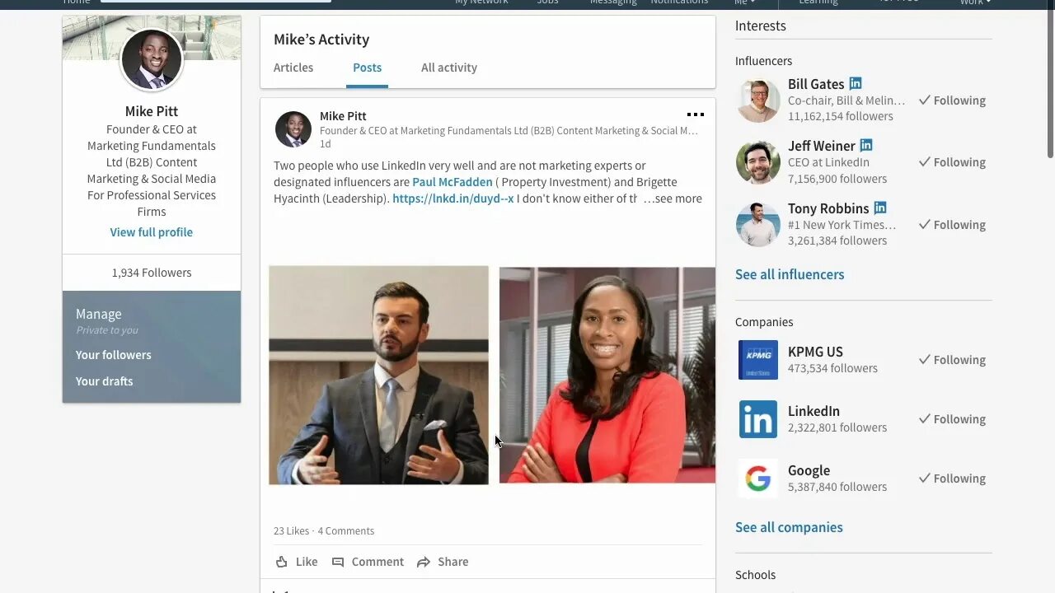Toggle Following for Google company
The width and height of the screenshot is (1055, 593).
(x=952, y=479)
